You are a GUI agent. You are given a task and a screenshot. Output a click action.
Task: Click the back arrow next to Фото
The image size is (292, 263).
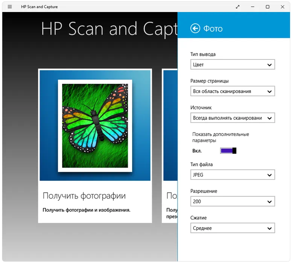(195, 29)
